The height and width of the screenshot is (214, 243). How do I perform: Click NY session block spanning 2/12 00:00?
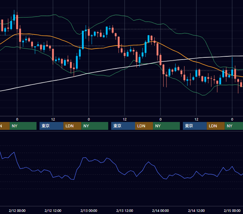(23, 126)
